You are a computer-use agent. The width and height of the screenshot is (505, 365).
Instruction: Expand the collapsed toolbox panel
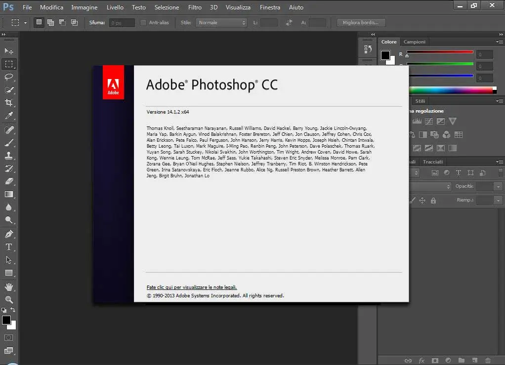[x=3, y=35]
